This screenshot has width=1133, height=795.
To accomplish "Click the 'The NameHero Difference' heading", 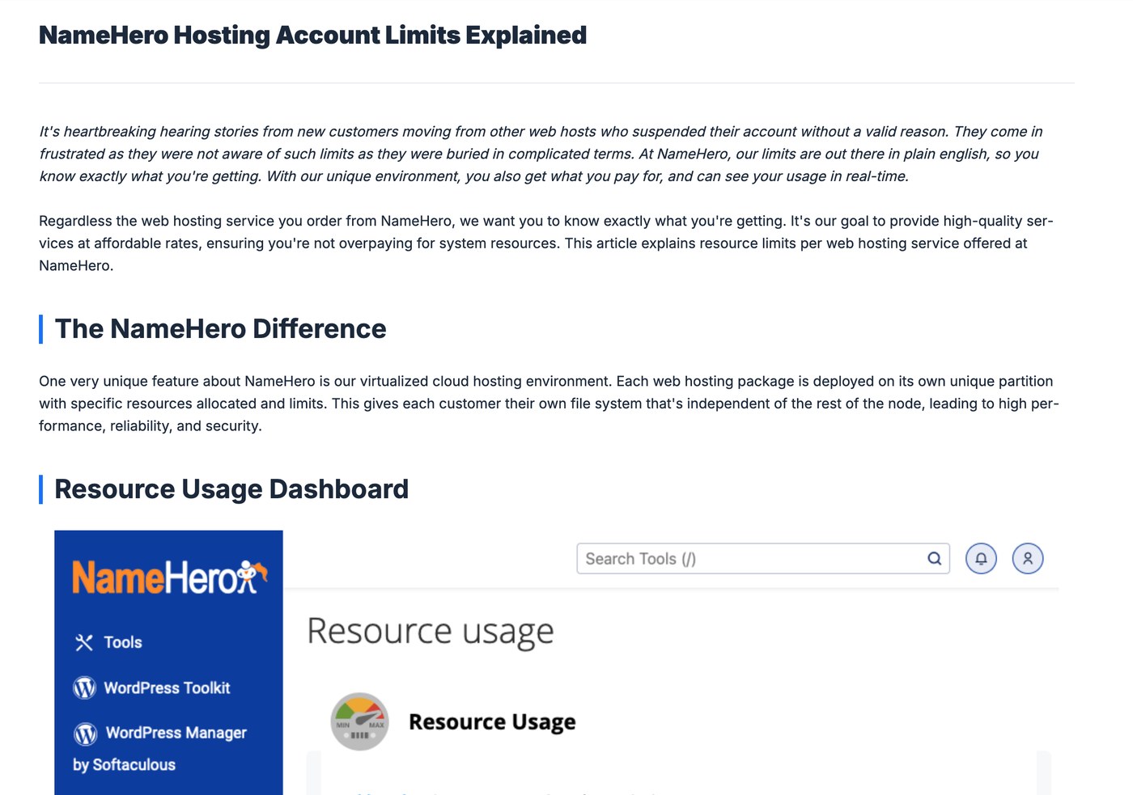I will 220,329.
